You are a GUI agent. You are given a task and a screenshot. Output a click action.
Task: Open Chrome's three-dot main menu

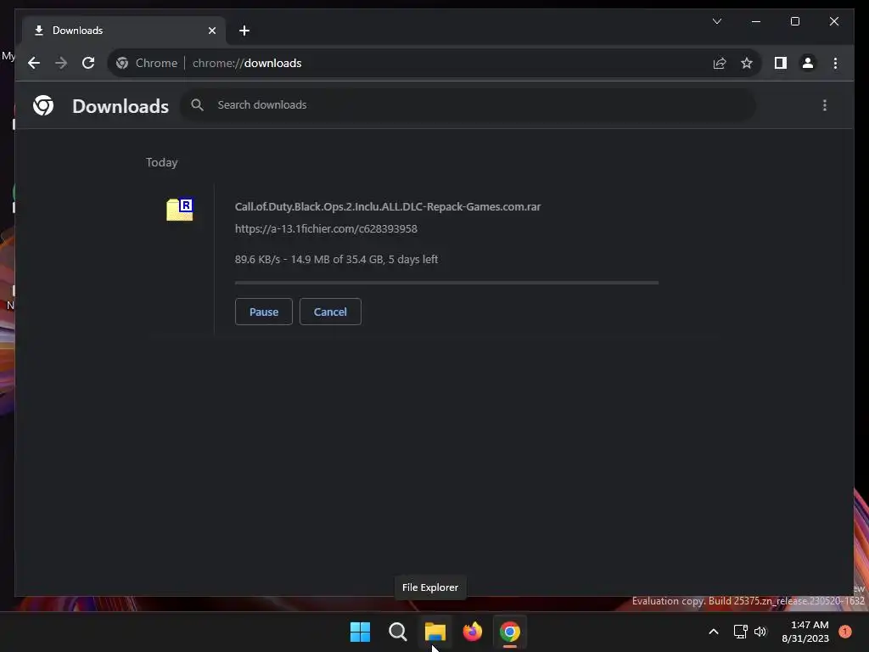point(835,63)
